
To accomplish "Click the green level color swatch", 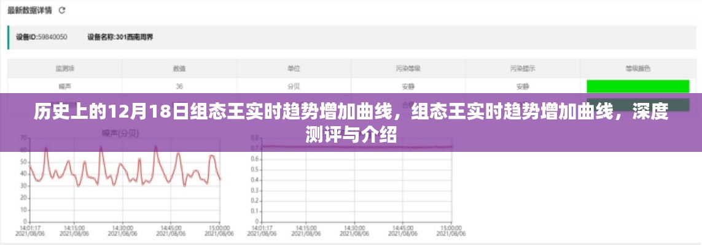I will click(x=638, y=86).
